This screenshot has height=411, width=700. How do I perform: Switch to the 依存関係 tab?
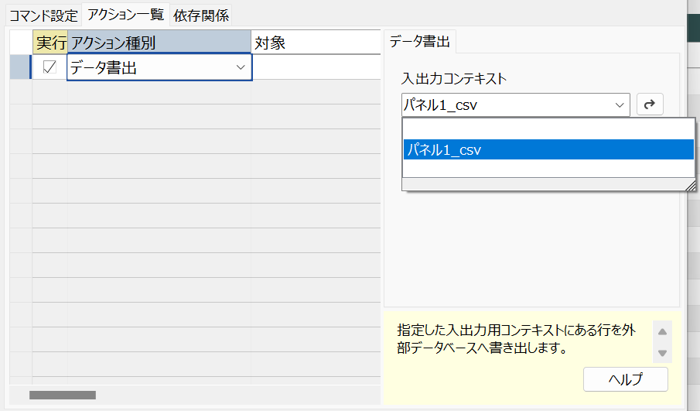coord(201,15)
